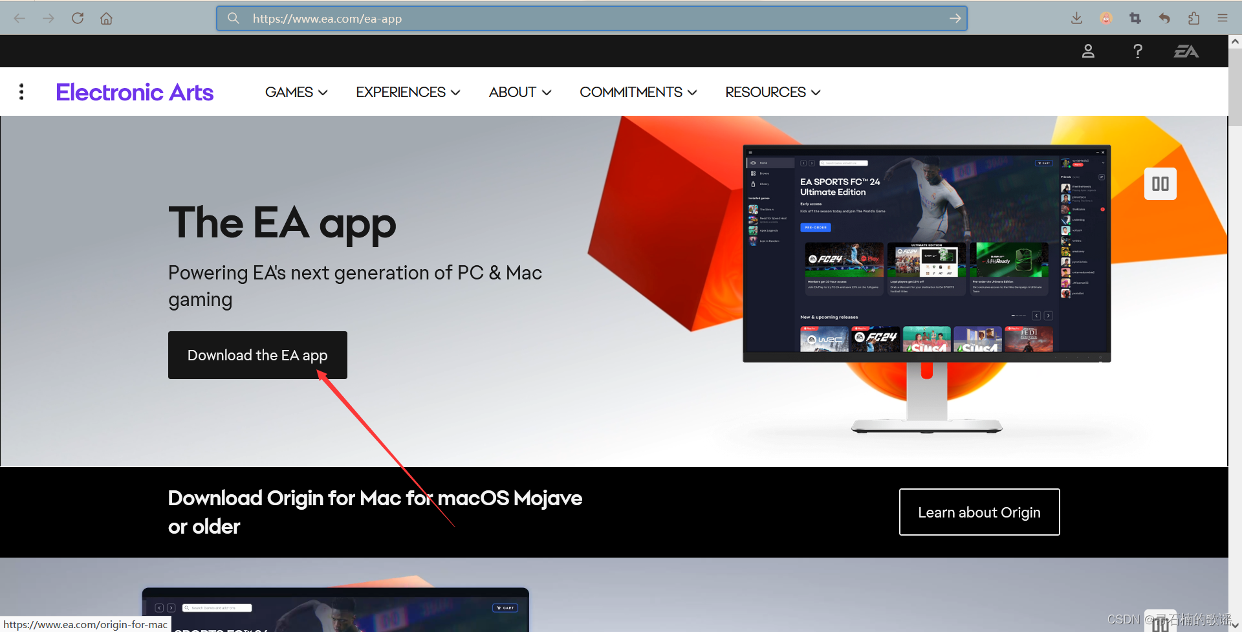Go to the browser home page icon
Viewport: 1242px width, 632px height.
coord(106,18)
